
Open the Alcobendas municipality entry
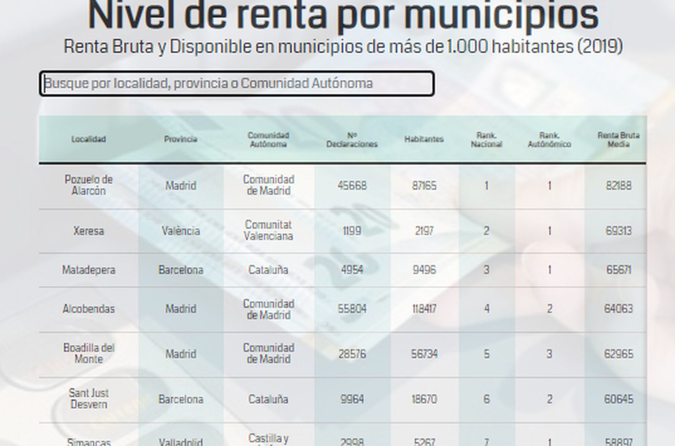[89, 309]
